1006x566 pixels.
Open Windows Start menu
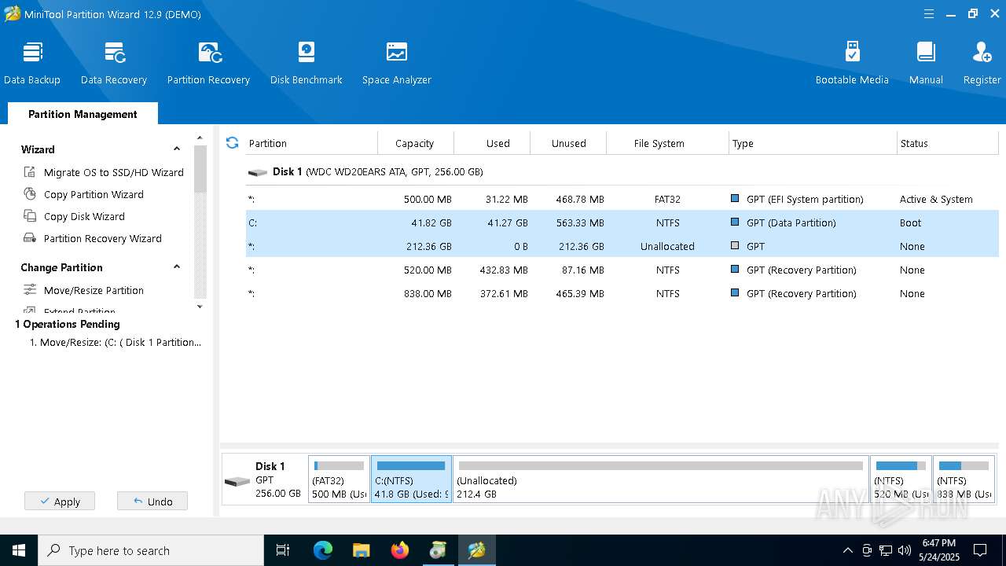(19, 550)
